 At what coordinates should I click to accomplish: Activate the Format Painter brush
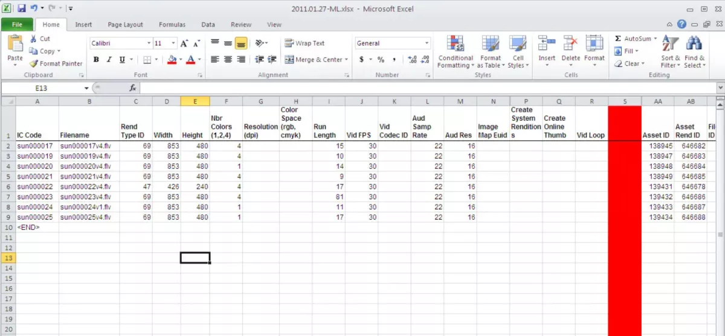tap(34, 63)
